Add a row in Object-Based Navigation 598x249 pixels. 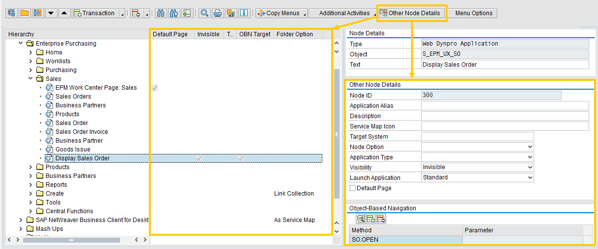(x=370, y=219)
